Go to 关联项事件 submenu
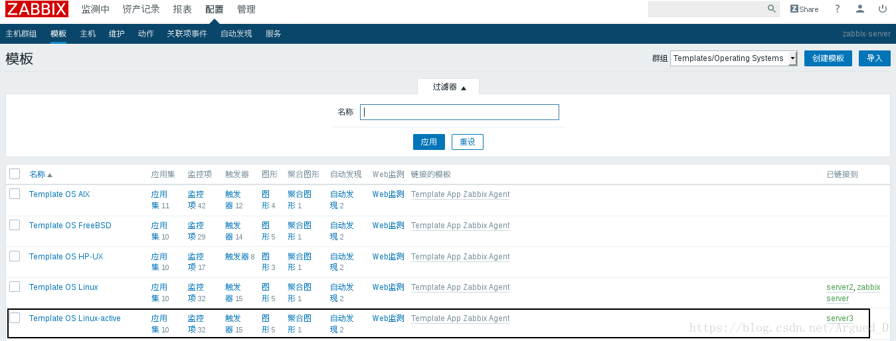This screenshot has width=896, height=341. click(187, 34)
